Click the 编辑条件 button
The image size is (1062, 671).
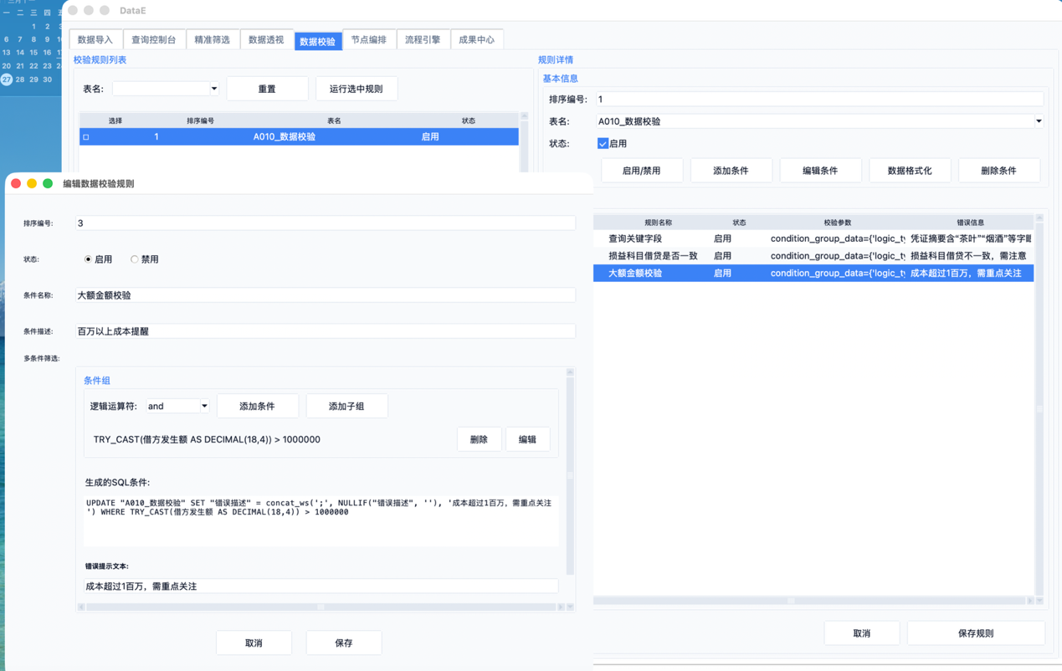point(820,171)
